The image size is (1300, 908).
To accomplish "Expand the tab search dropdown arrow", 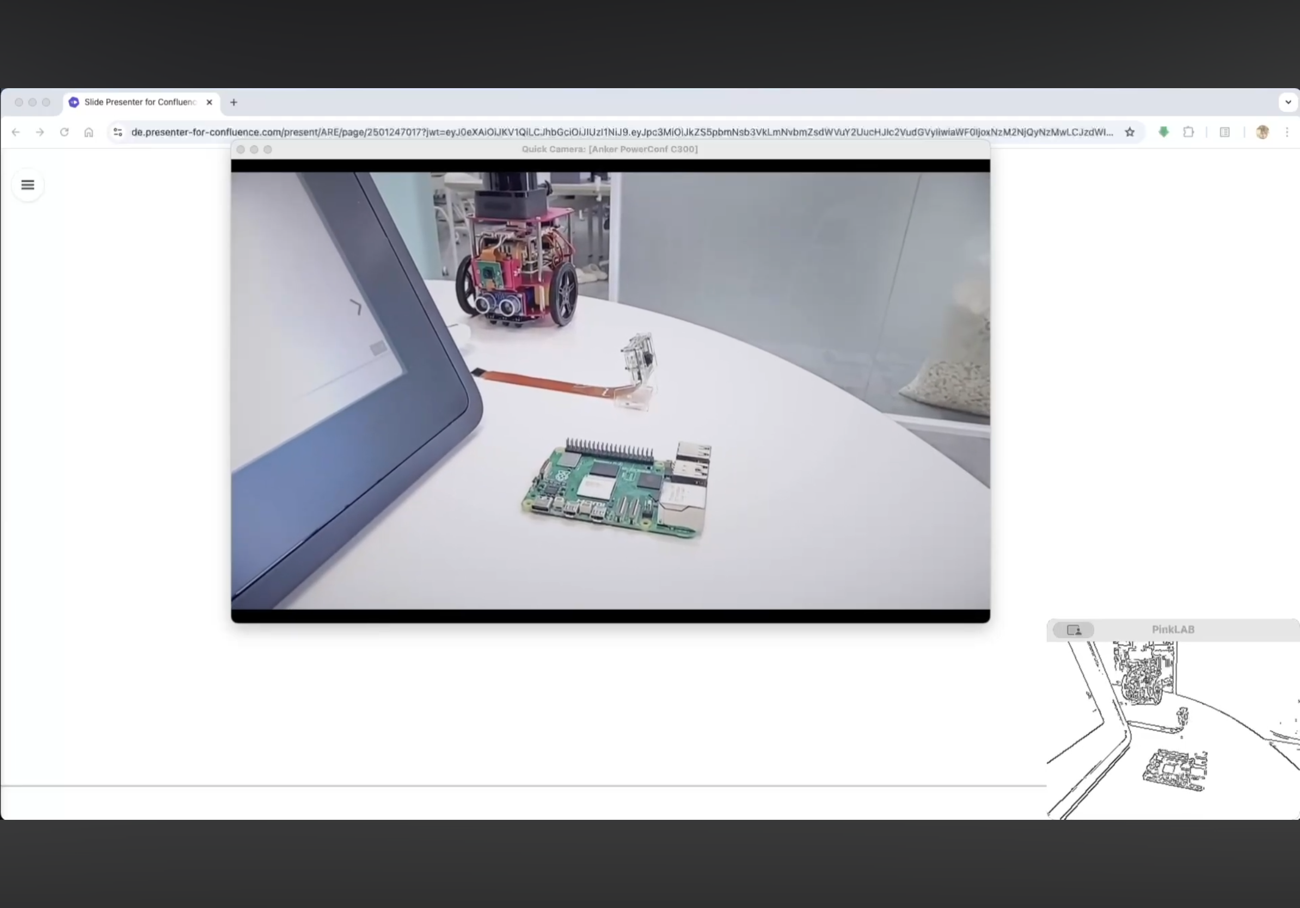I will tap(1288, 102).
